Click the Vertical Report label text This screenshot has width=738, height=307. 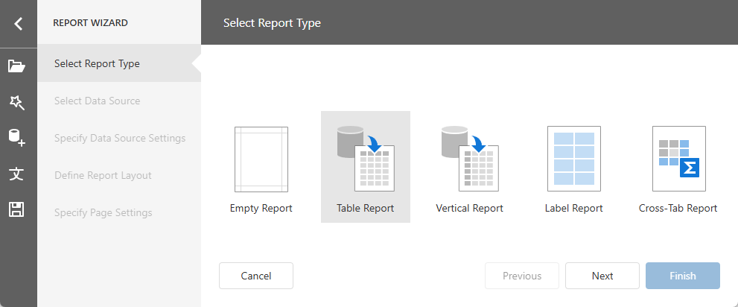tap(470, 208)
